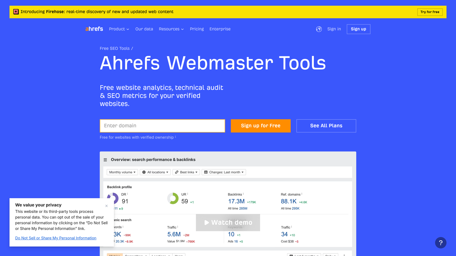
Task: Open the Monthly volume dropdown
Action: 122,172
